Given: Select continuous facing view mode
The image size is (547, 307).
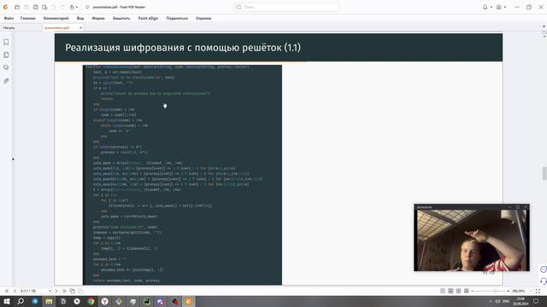Looking at the screenshot, I should click(467, 291).
